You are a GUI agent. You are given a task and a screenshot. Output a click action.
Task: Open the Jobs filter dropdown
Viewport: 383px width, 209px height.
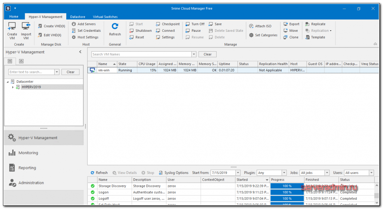tap(327, 173)
